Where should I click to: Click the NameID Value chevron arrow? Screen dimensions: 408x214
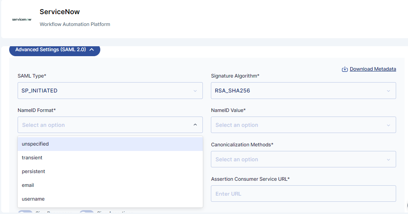[x=388, y=125]
